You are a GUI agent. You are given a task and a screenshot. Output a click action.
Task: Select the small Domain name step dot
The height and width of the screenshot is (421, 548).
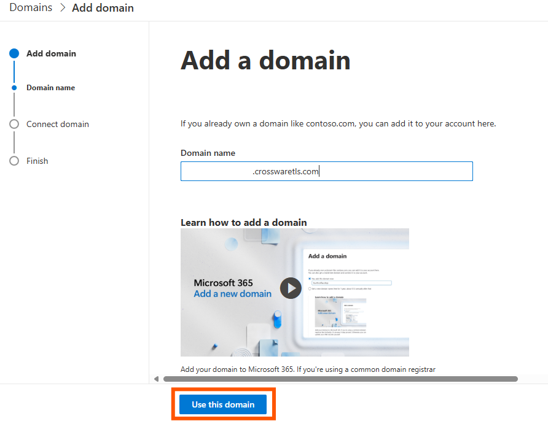14,88
